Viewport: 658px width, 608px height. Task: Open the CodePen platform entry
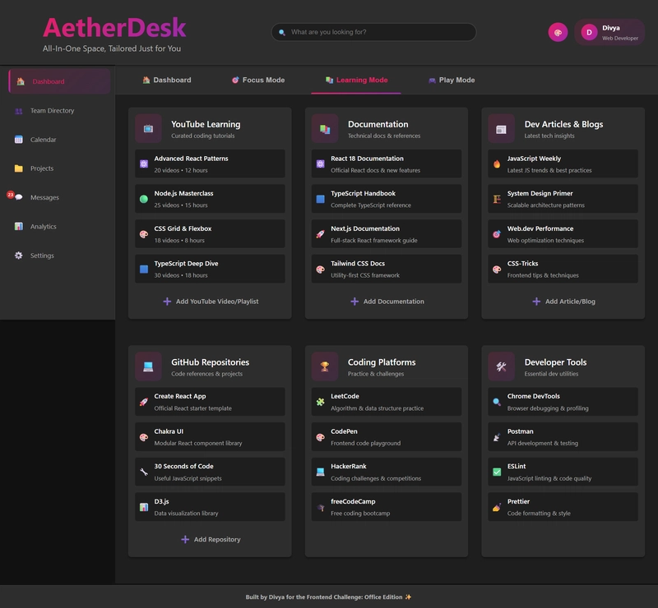pyautogui.click(x=387, y=437)
